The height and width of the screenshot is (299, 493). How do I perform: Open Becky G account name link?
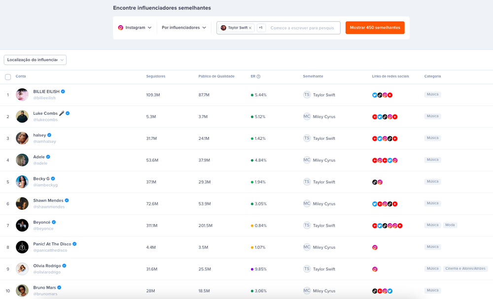pyautogui.click(x=41, y=179)
